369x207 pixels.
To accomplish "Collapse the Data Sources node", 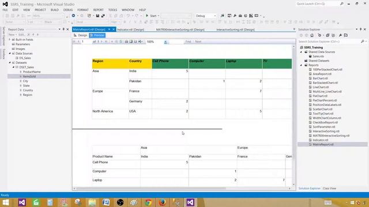I will pos(10,53).
